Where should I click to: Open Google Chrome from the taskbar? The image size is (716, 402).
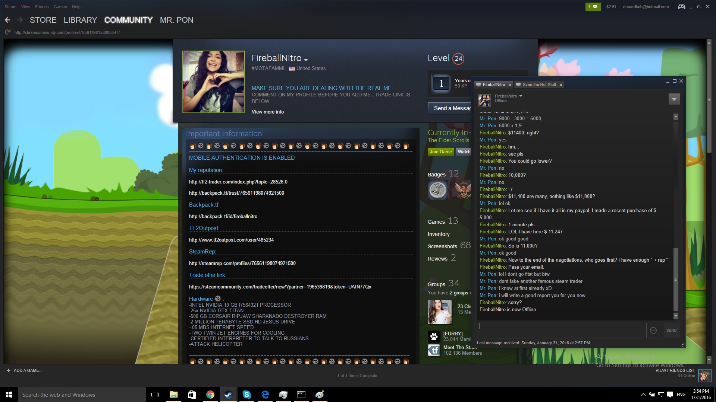210,395
